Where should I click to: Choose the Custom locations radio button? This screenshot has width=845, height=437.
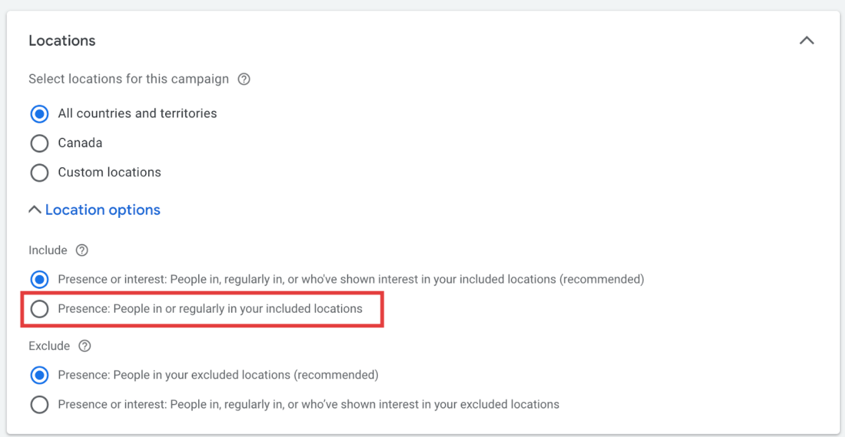point(39,172)
